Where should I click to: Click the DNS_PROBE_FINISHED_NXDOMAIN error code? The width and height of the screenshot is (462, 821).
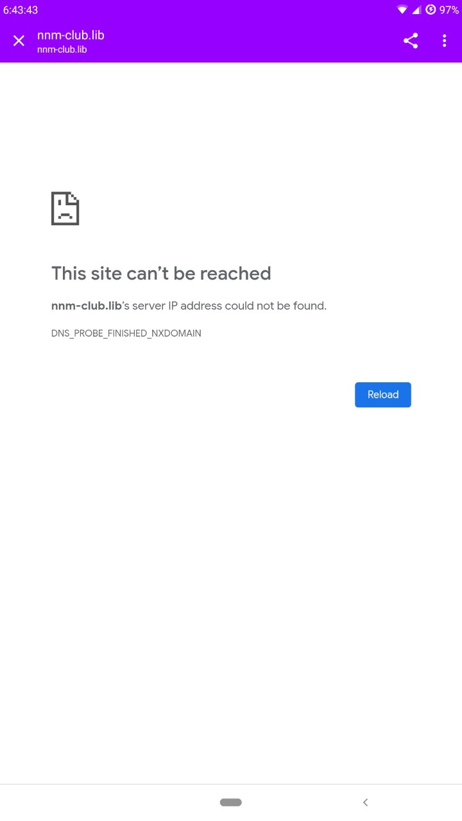(126, 334)
